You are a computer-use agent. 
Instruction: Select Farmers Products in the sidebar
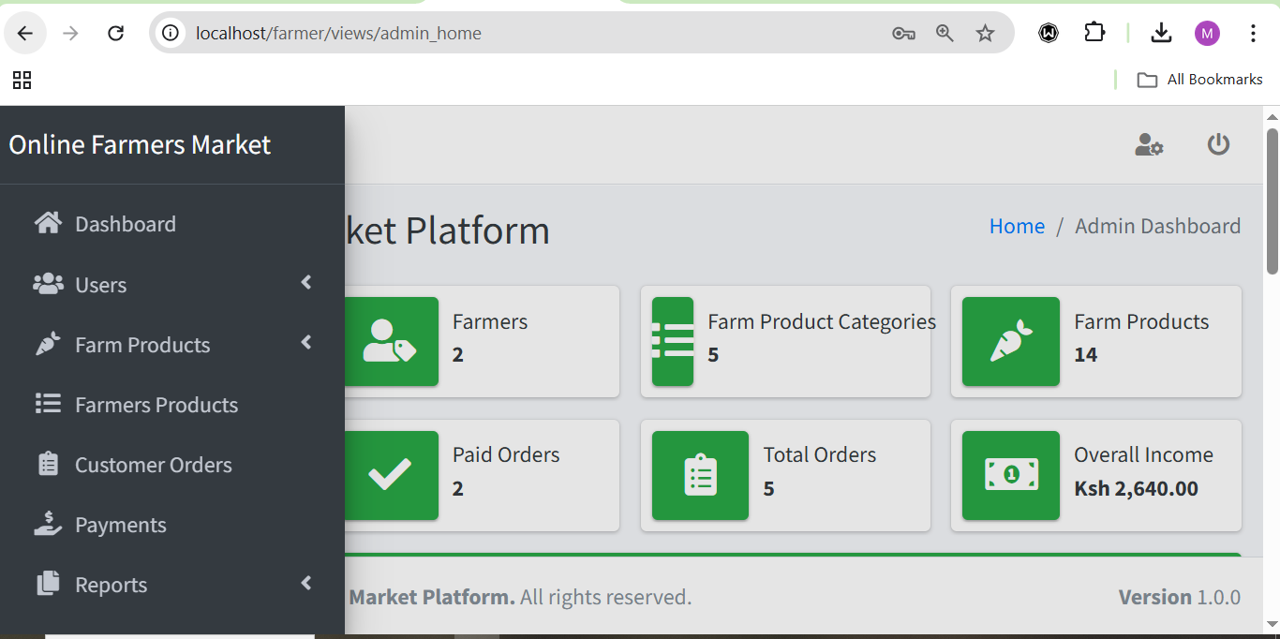point(156,404)
